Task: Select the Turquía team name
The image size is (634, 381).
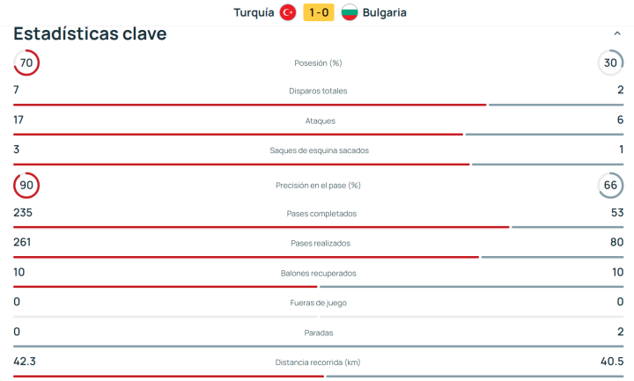Action: (254, 12)
